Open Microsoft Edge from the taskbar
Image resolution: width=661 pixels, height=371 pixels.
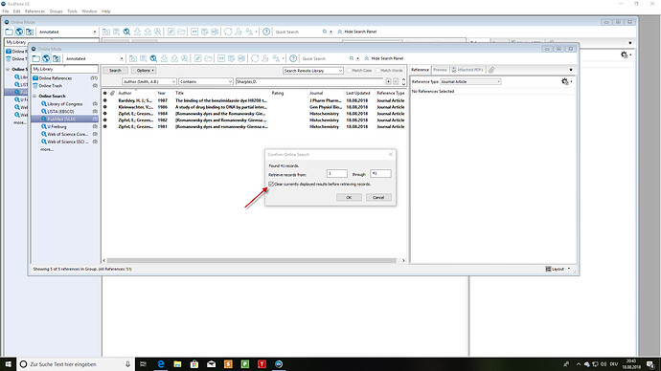(161, 364)
